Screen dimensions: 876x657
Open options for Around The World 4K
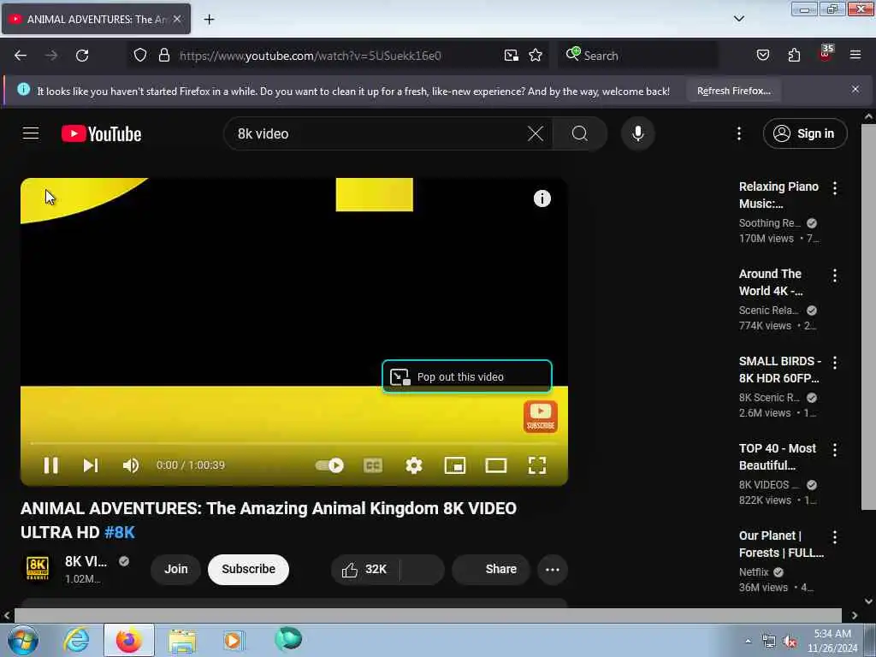835,275
